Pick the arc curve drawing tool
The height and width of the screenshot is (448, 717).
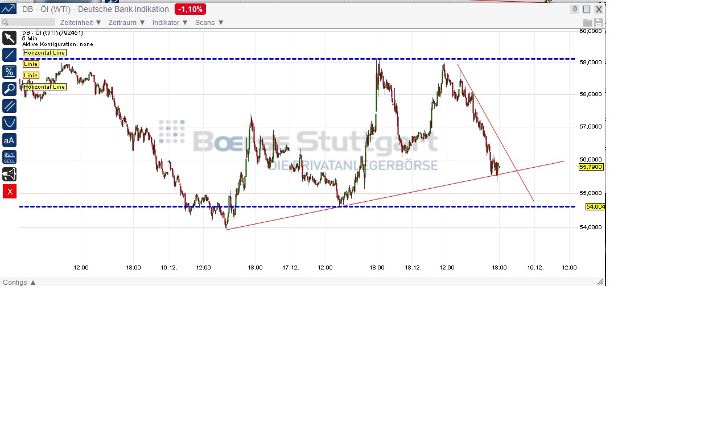[x=9, y=122]
